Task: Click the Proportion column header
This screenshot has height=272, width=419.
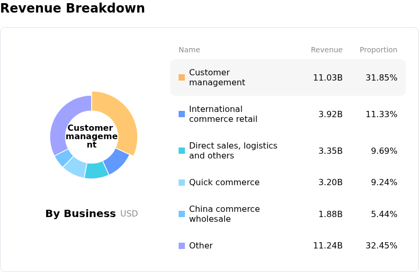Action: [378, 50]
